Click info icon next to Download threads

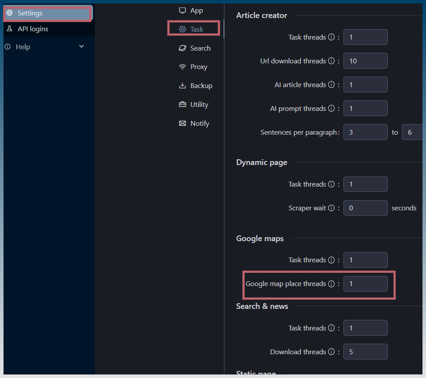pyautogui.click(x=331, y=352)
